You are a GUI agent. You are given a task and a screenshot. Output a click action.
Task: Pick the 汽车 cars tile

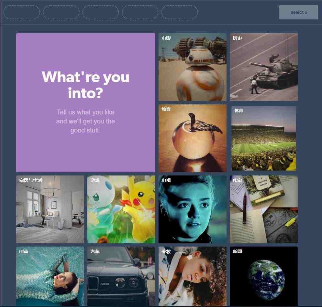[x=121, y=276]
